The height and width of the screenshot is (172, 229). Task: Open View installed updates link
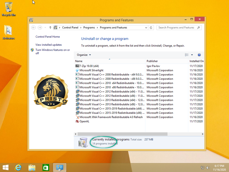pyautogui.click(x=49, y=45)
